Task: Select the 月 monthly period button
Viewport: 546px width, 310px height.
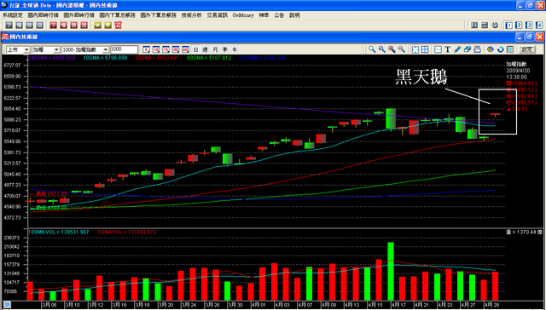Action: [215, 49]
